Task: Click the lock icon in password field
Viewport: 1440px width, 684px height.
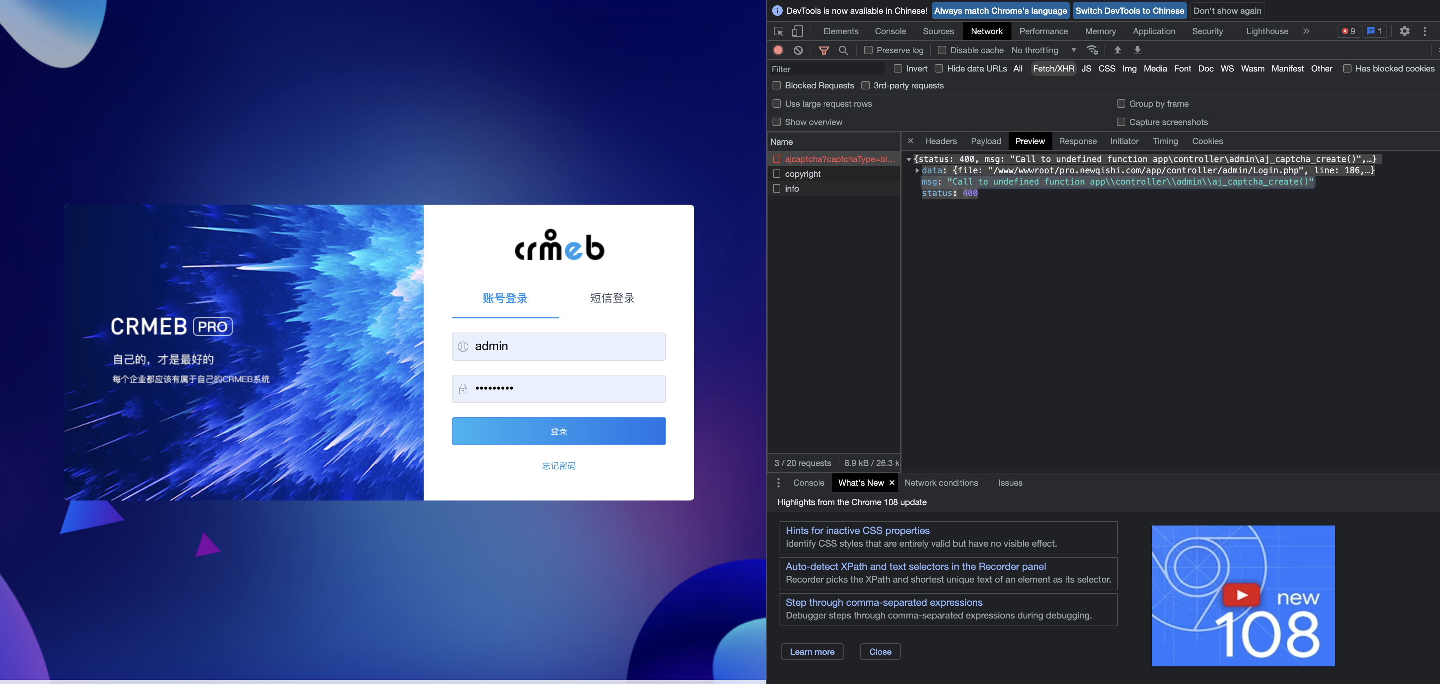Action: coord(463,389)
